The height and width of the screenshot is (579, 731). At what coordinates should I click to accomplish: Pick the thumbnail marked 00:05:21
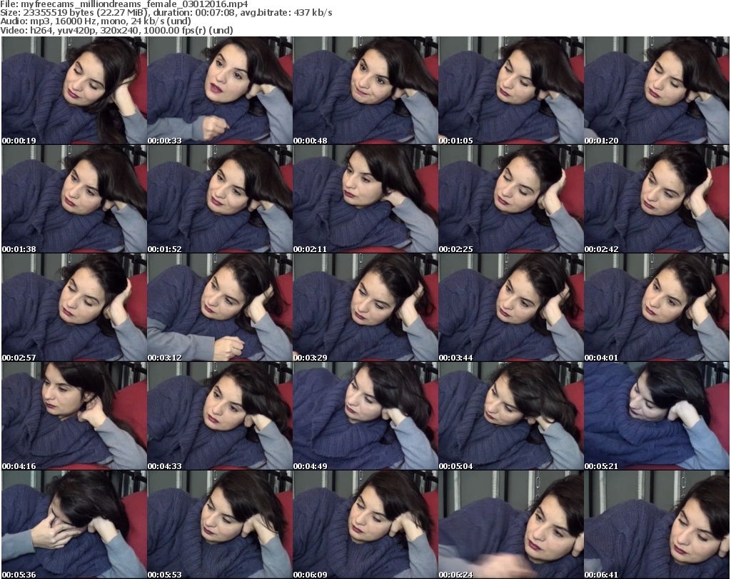click(x=657, y=416)
